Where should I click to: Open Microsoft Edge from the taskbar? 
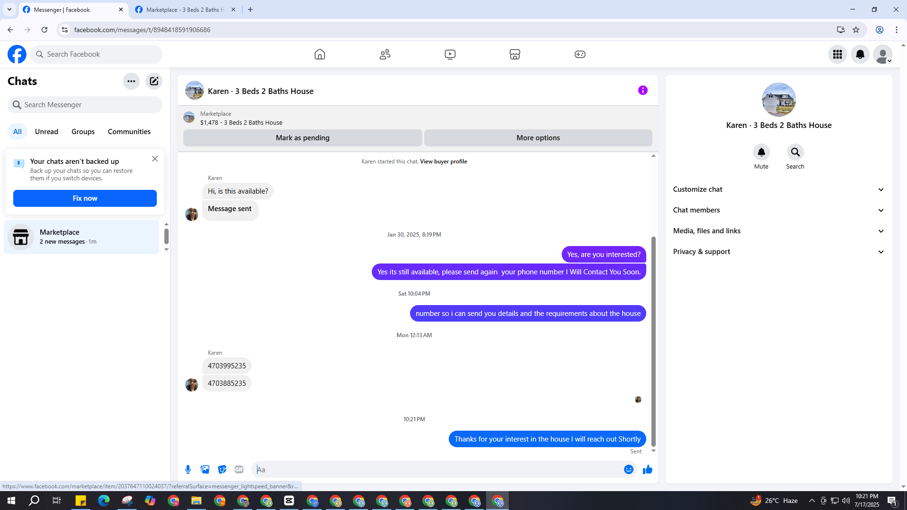pyautogui.click(x=104, y=501)
